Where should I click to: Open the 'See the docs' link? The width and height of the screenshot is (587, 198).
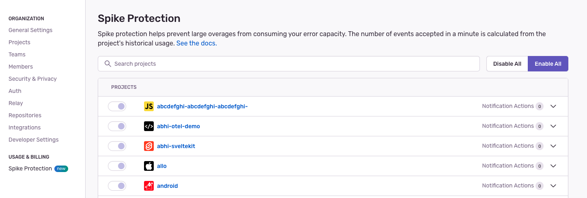[196, 43]
